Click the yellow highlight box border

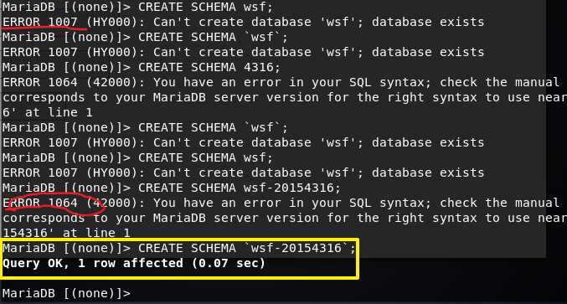pyautogui.click(x=180, y=240)
